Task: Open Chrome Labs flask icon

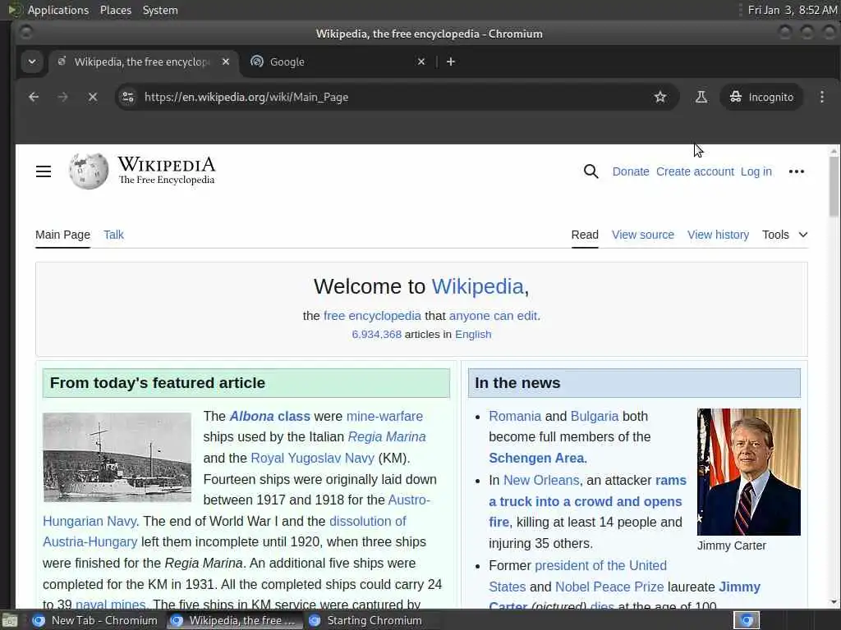Action: point(701,97)
